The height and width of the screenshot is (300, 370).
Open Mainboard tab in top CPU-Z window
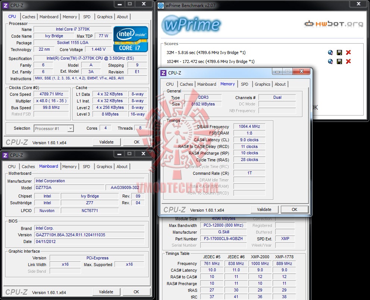point(49,17)
